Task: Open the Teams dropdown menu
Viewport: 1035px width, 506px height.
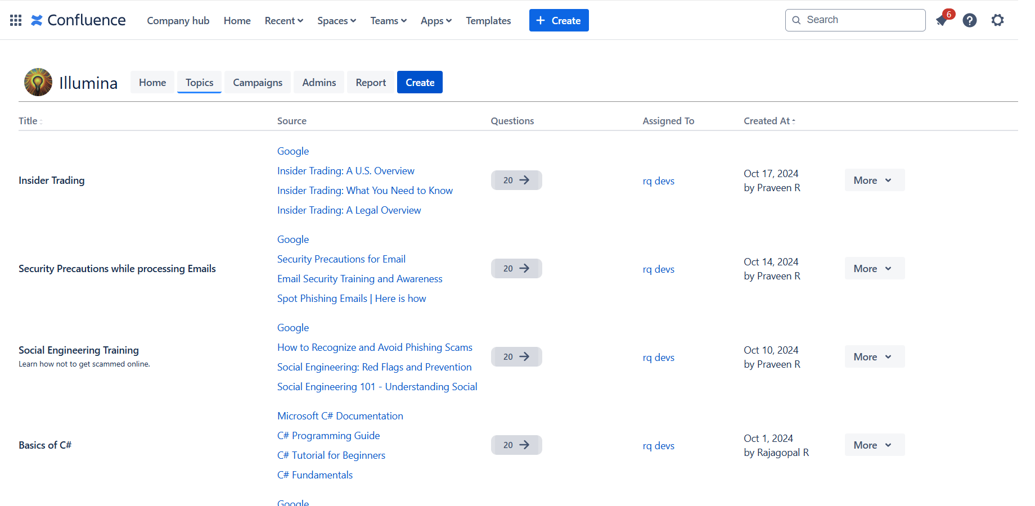Action: pyautogui.click(x=388, y=21)
